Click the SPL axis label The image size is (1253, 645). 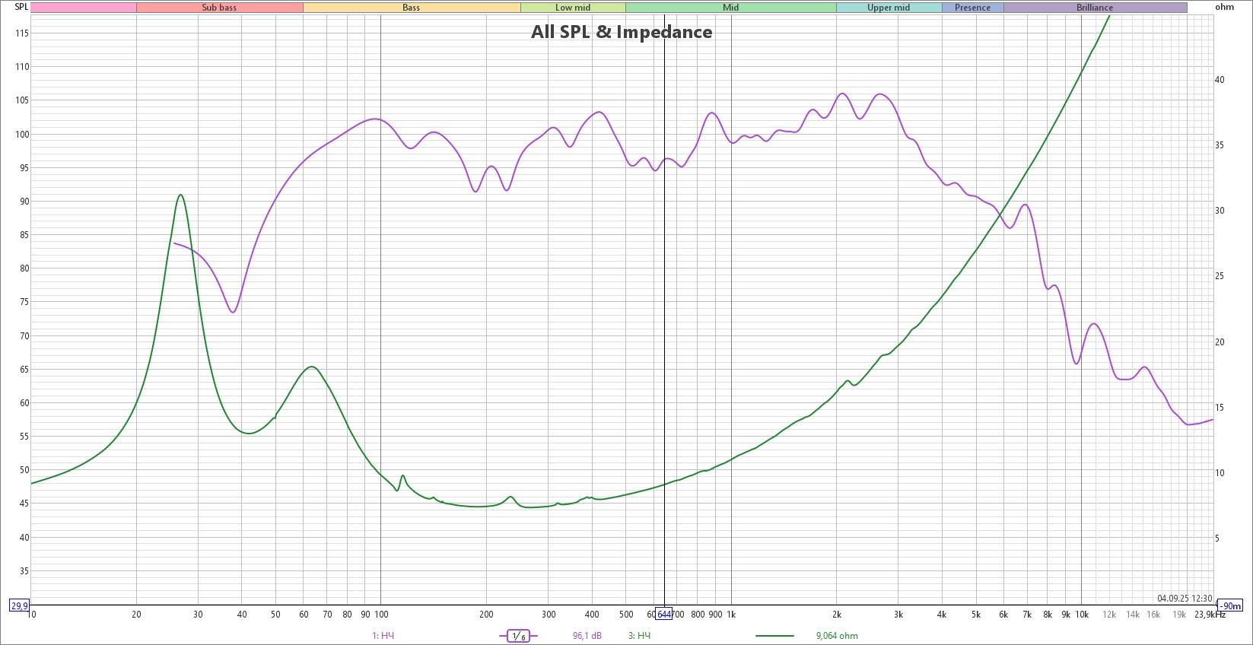pyautogui.click(x=21, y=7)
